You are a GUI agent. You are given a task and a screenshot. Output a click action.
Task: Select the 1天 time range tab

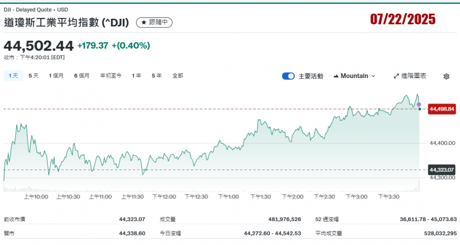point(12,76)
